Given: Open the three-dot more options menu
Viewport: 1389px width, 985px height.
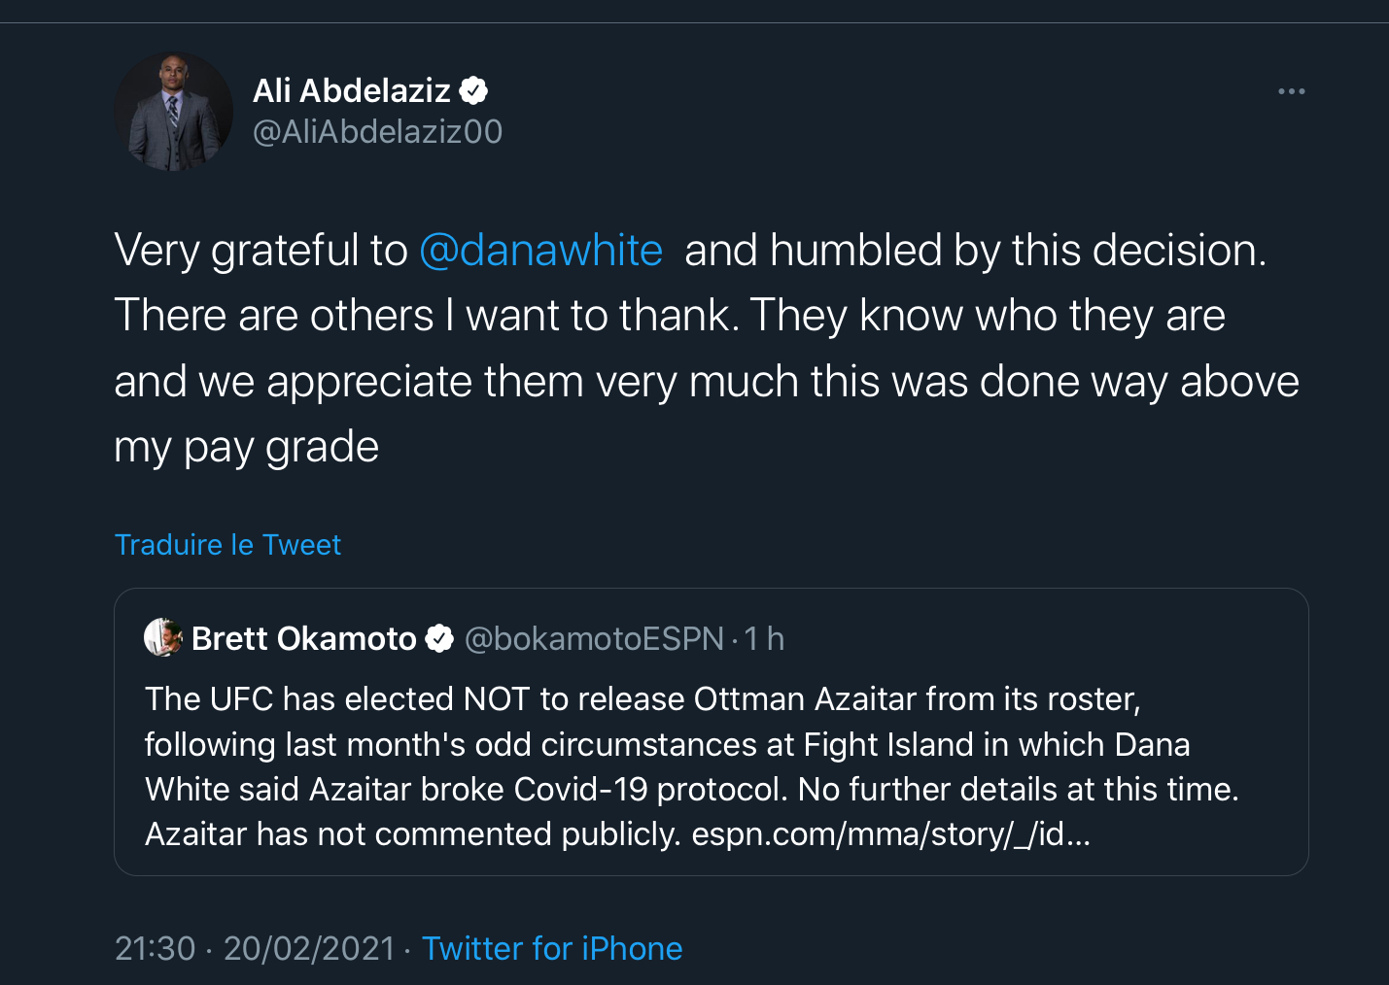Looking at the screenshot, I should (x=1291, y=91).
